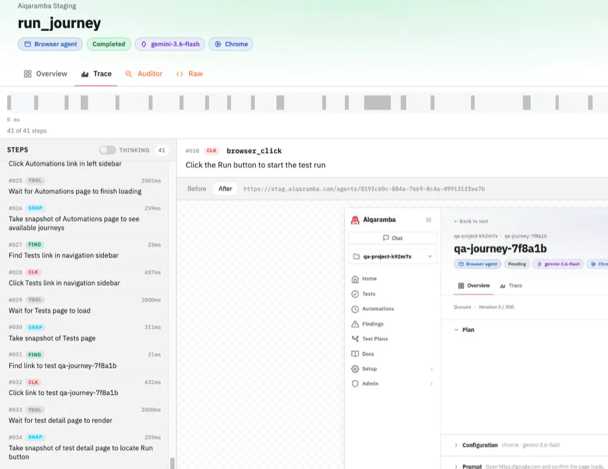Viewport: 608px width, 469px height.
Task: Click the Aiqaramba logo icon in screenshot sidebar
Action: point(355,220)
